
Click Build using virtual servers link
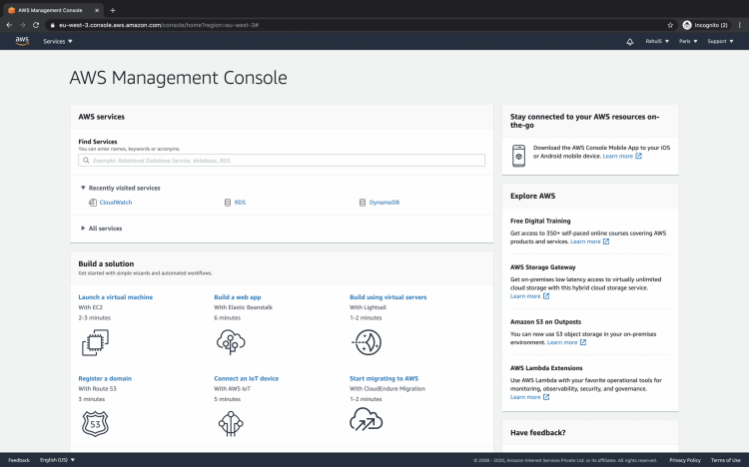(387, 297)
